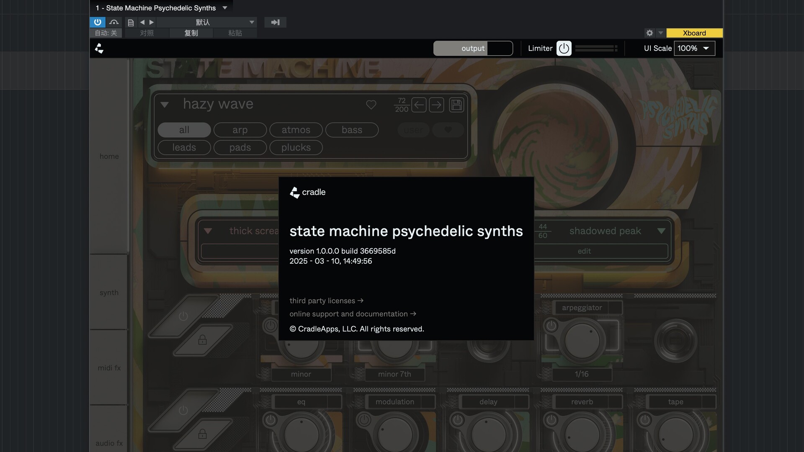Select the bass category filter
This screenshot has height=452, width=804.
point(352,130)
